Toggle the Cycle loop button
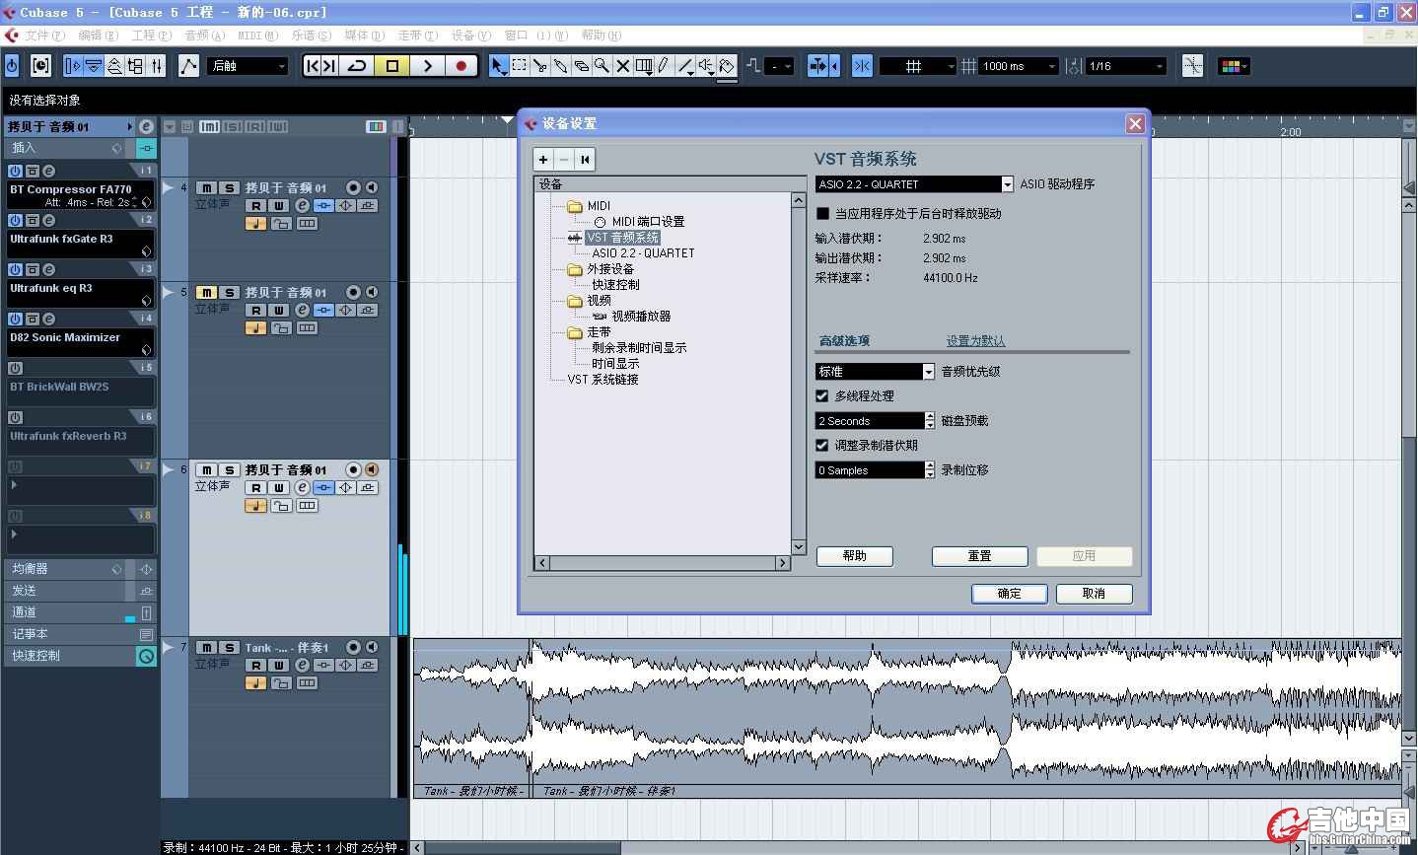1418x855 pixels. 357,66
